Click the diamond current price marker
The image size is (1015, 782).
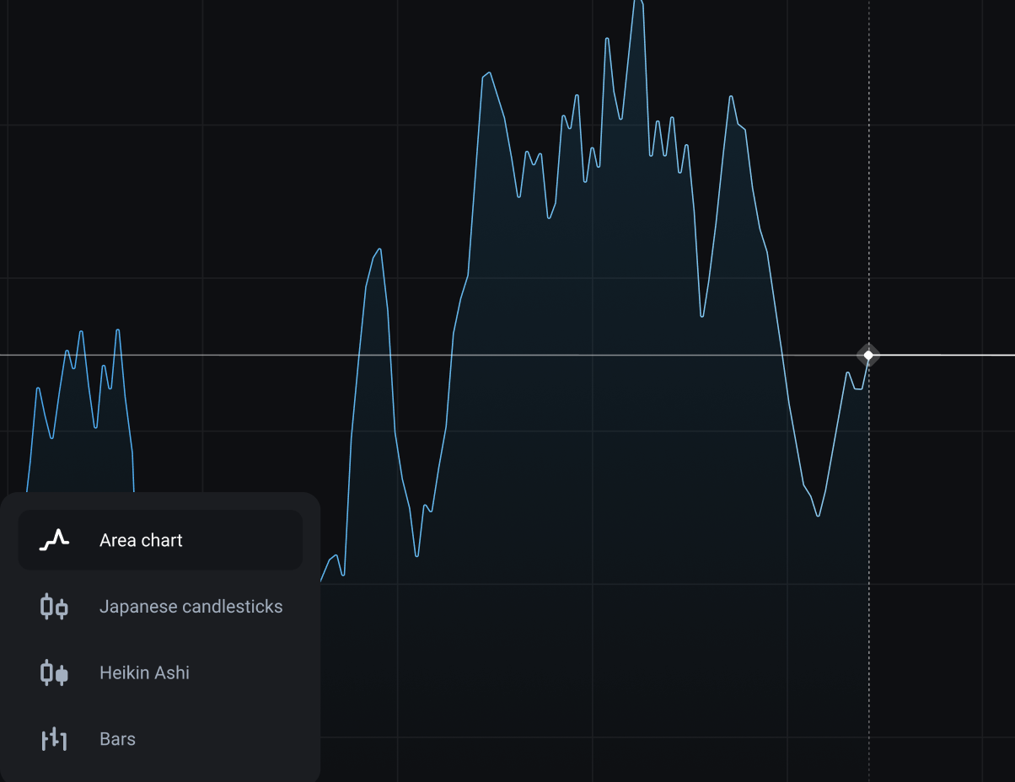coord(868,355)
